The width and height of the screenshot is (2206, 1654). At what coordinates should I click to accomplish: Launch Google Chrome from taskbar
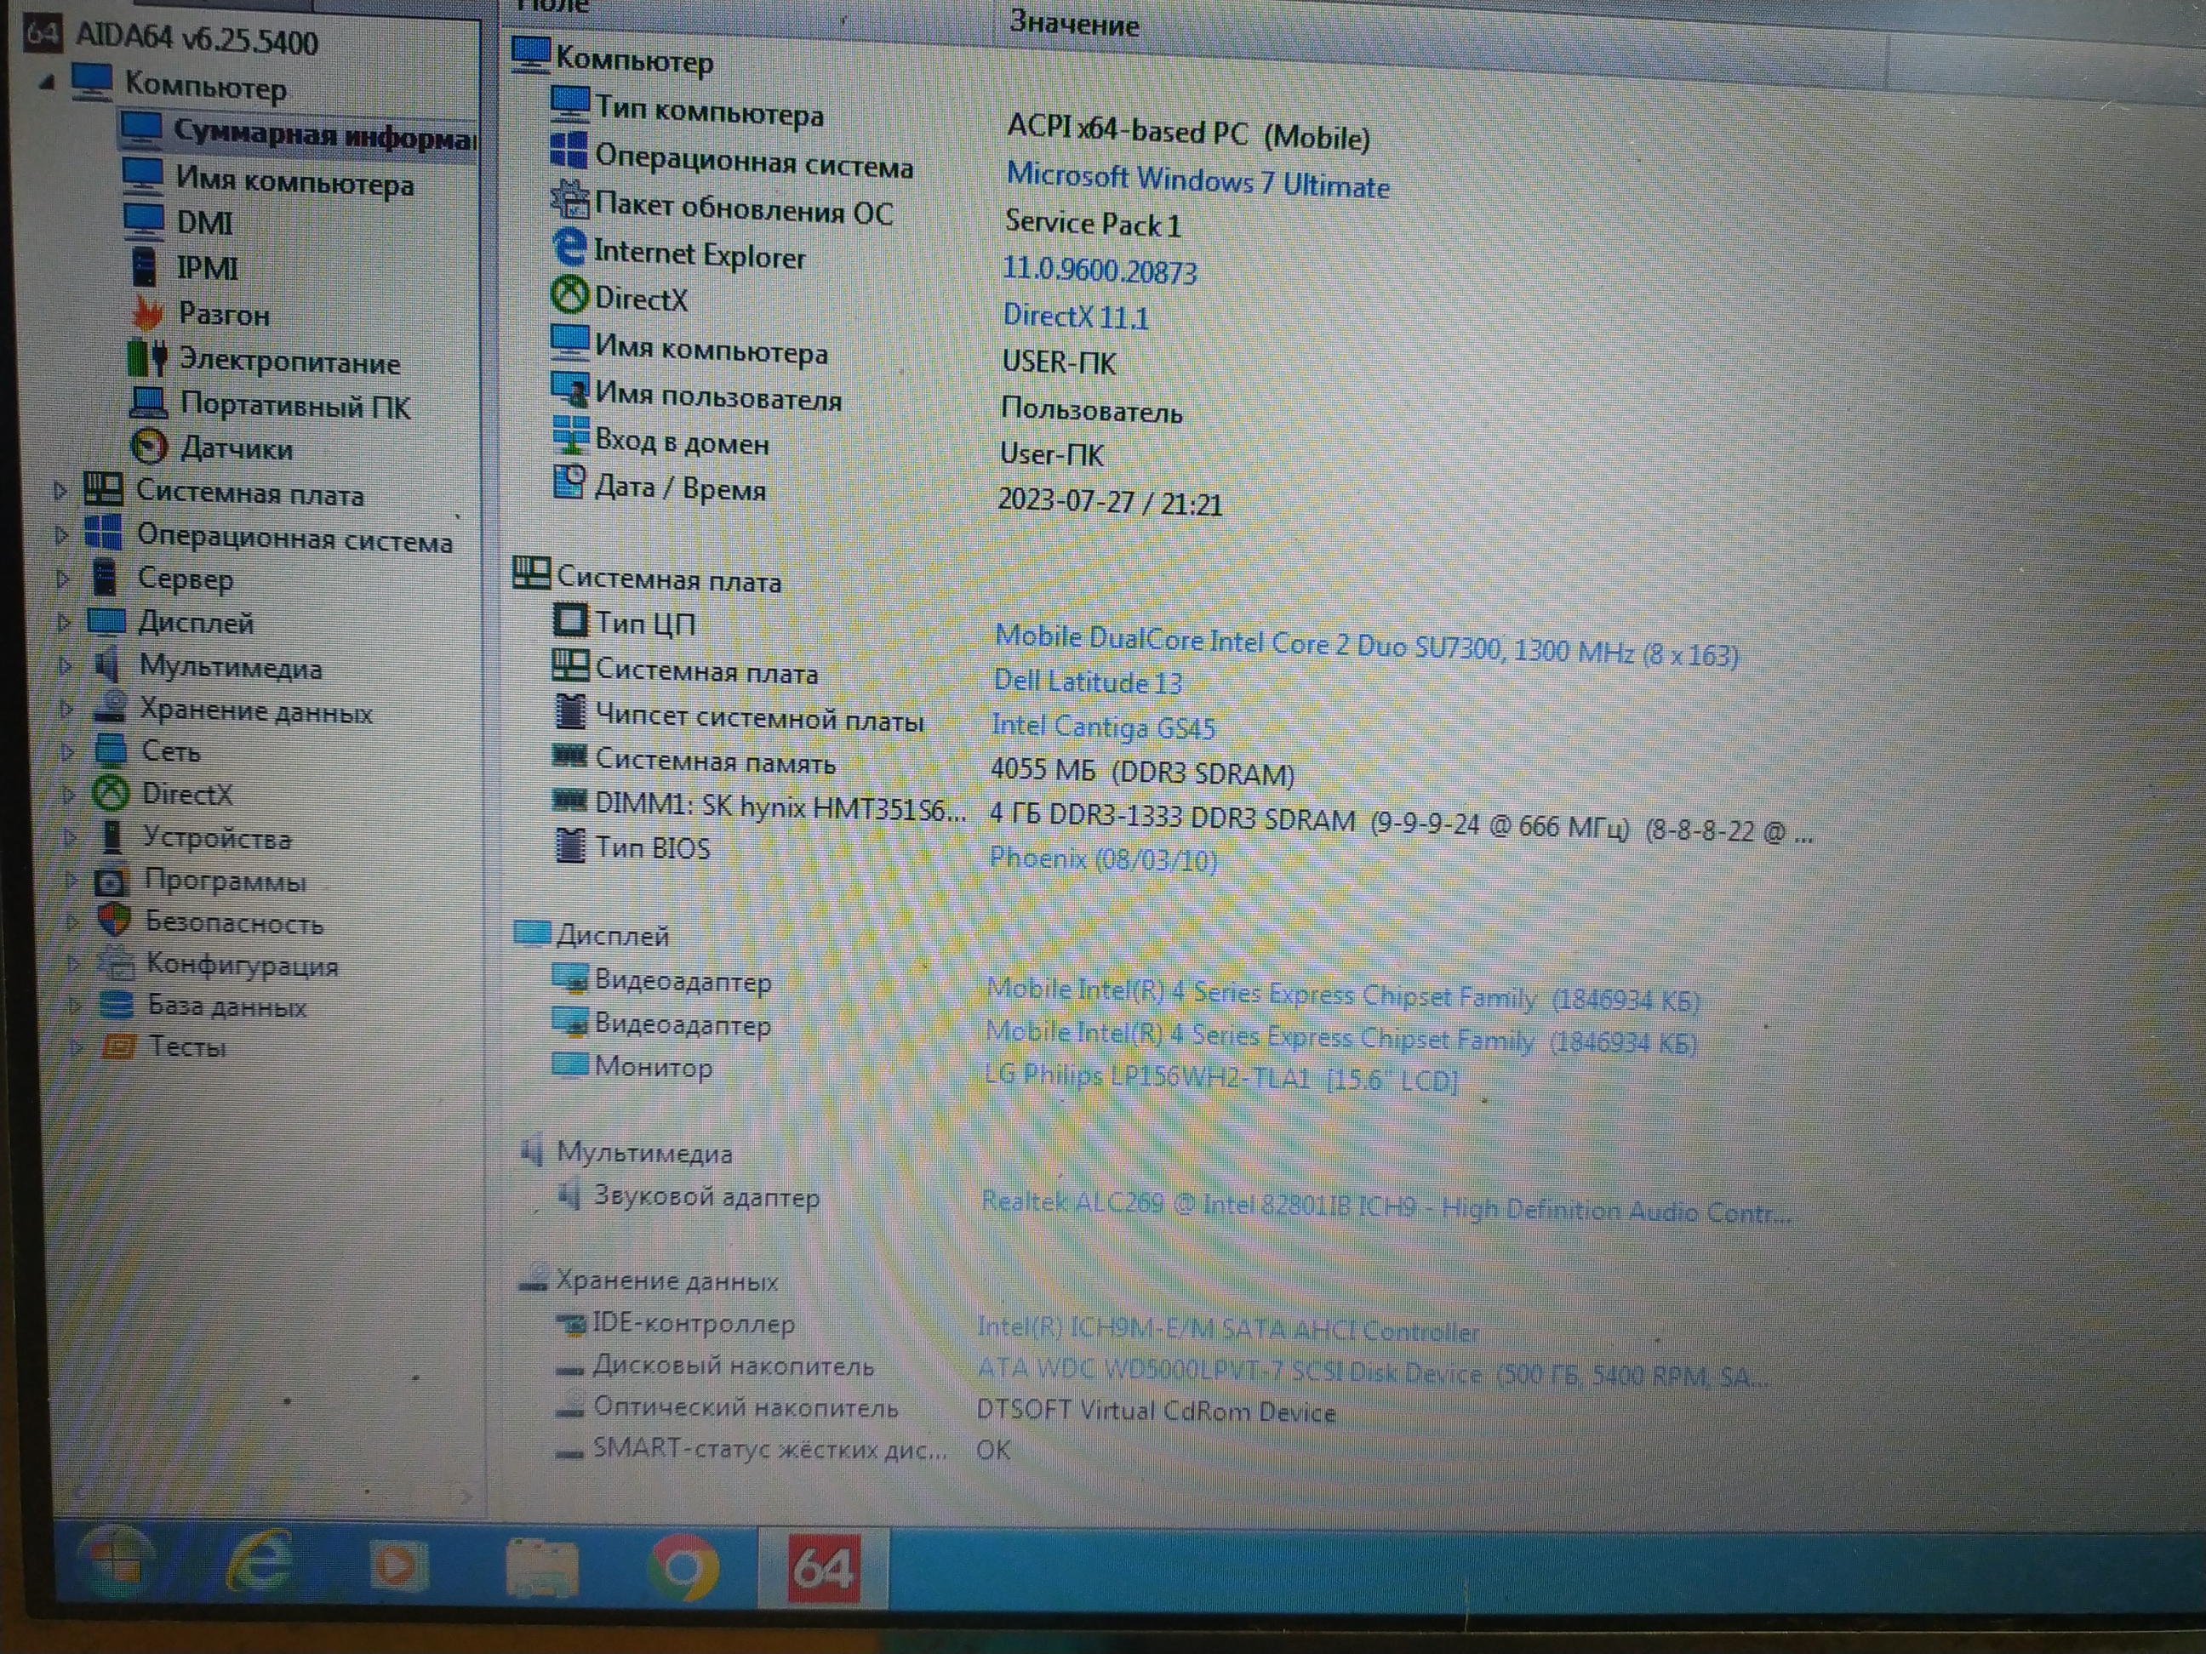click(683, 1568)
